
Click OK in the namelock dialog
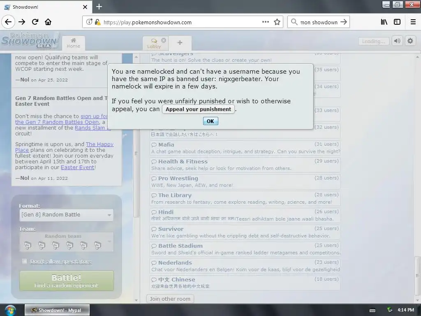coord(210,121)
